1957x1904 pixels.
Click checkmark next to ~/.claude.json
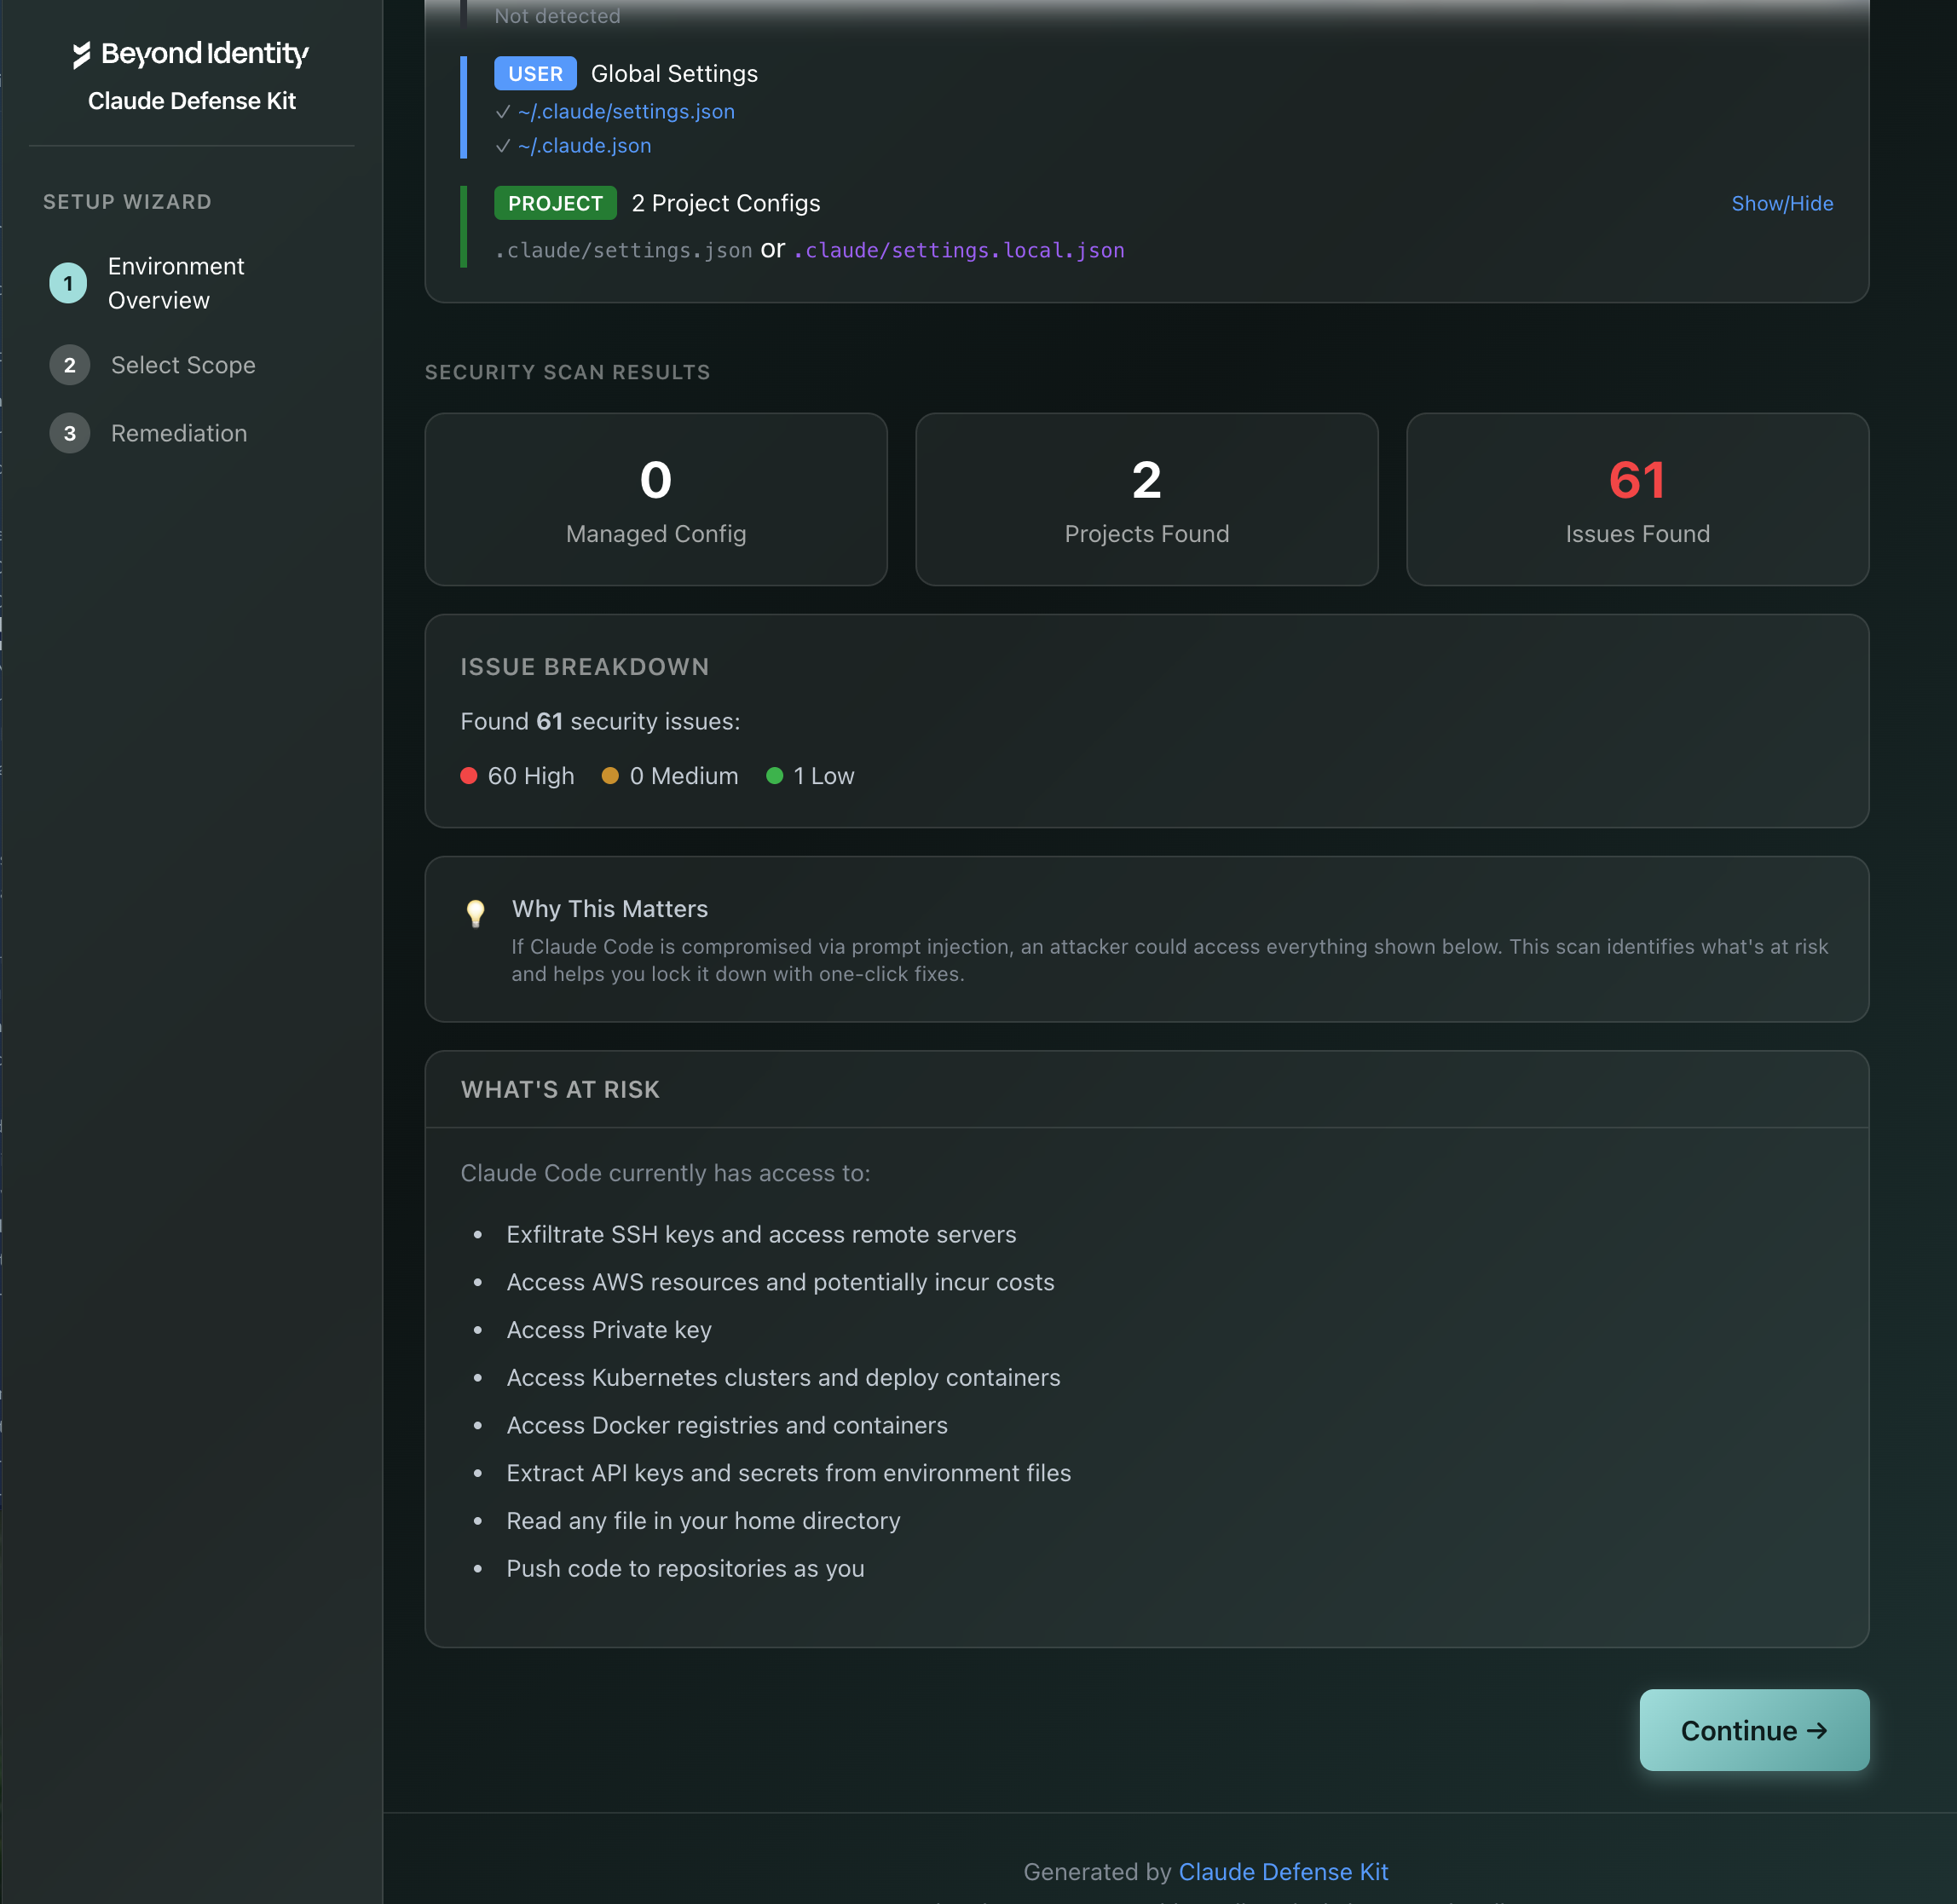pos(503,146)
